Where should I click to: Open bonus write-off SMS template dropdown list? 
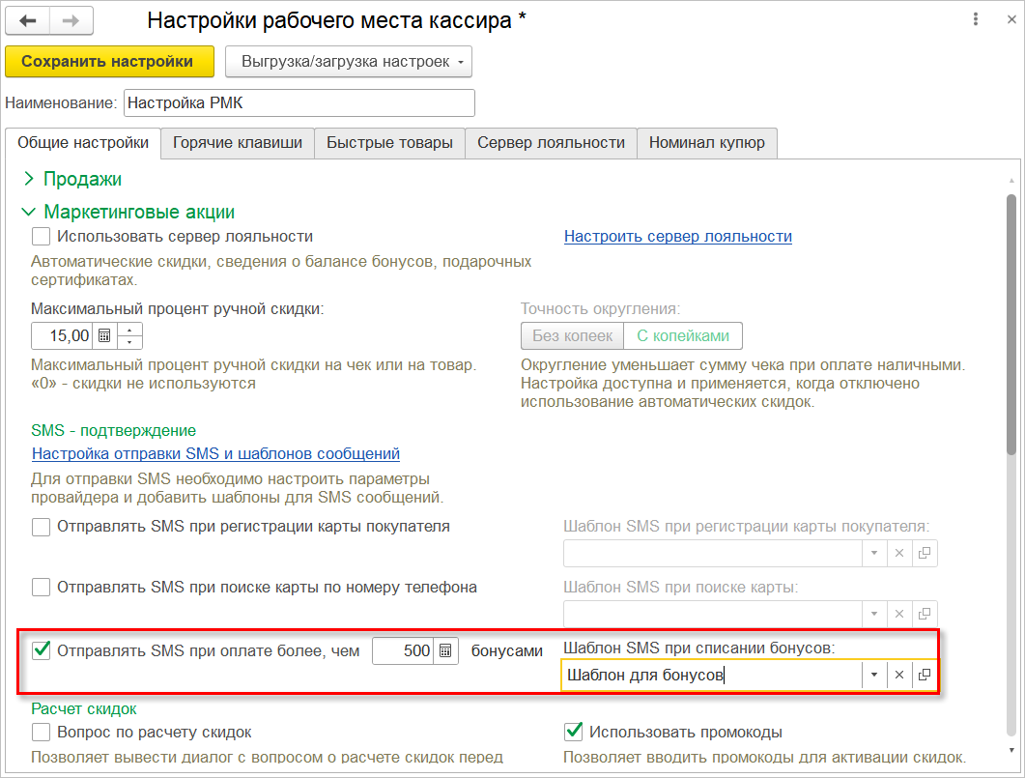(874, 676)
